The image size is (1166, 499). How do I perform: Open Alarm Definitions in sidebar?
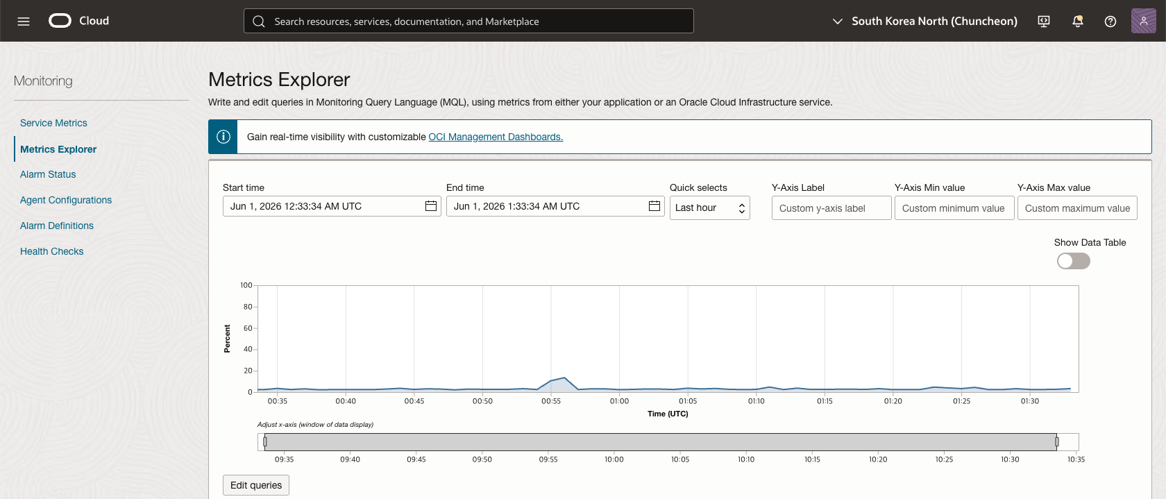click(x=57, y=226)
